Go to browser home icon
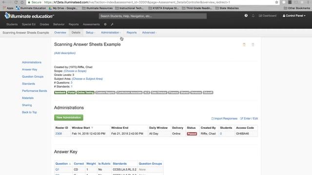The width and height of the screenshot is (312, 175). coord(22,2)
